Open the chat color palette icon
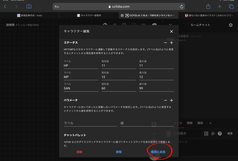 click(x=213, y=134)
